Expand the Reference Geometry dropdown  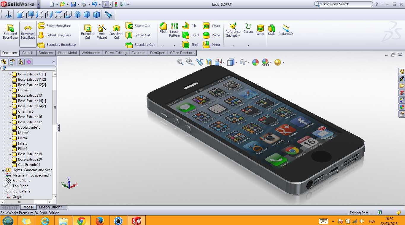click(233, 45)
